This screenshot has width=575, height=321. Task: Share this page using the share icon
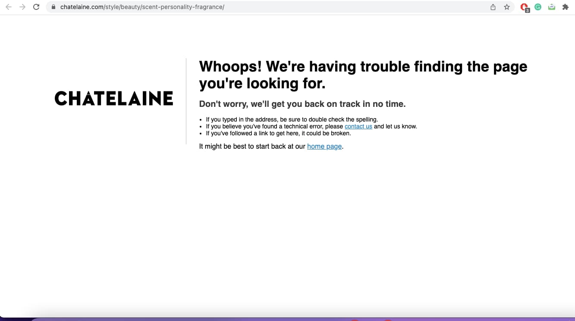pyautogui.click(x=493, y=7)
